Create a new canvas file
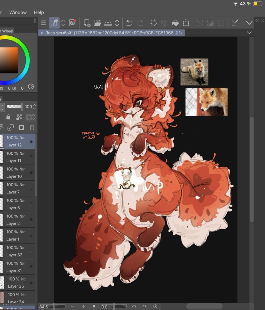 (x=87, y=23)
